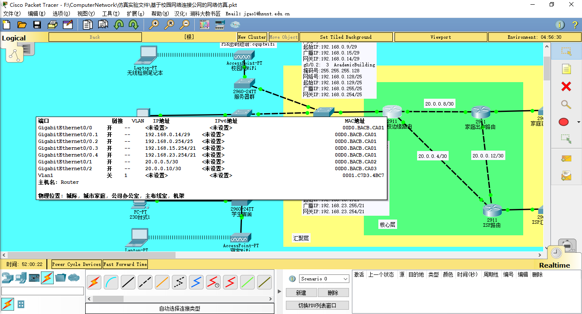The width and height of the screenshot is (582, 314).
Task: Create a new network file
Action: pos(7,25)
